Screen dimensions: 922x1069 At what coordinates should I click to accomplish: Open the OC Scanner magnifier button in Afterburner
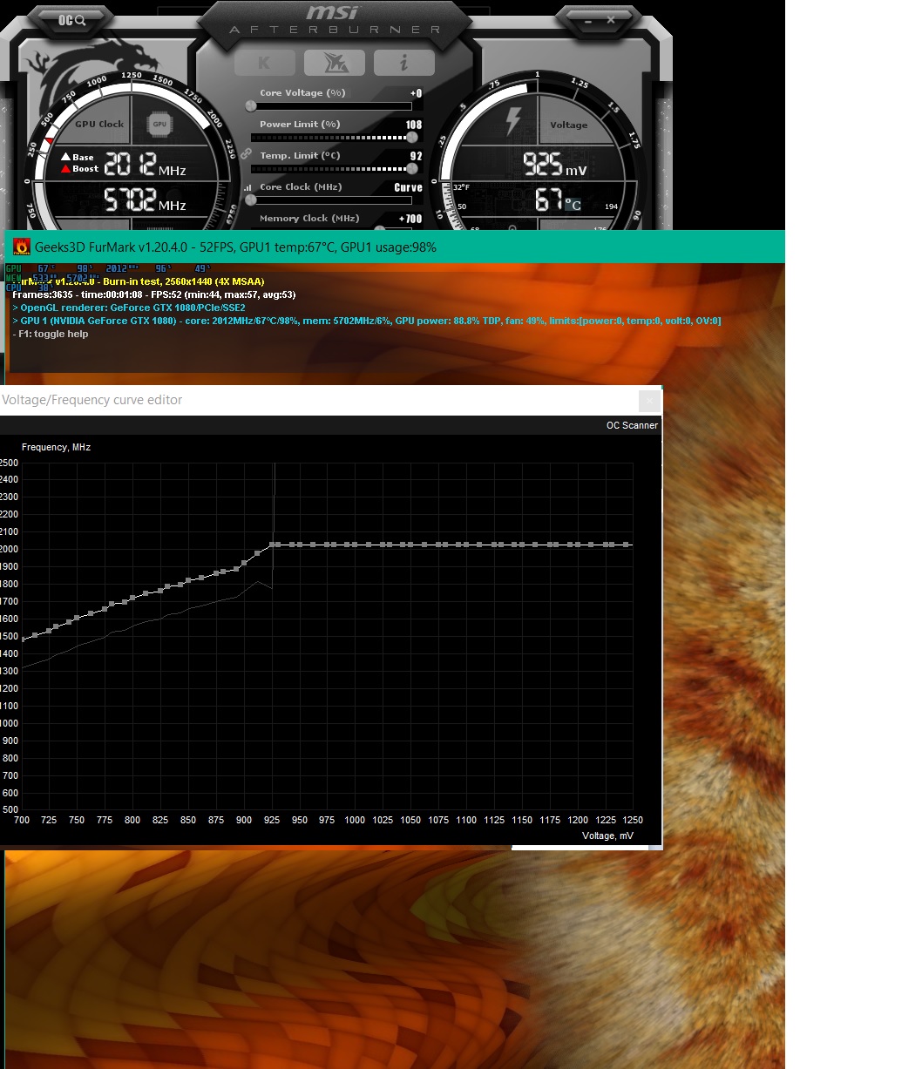click(71, 19)
